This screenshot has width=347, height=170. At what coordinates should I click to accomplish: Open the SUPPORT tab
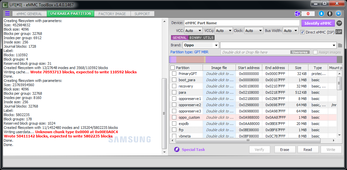point(142,14)
